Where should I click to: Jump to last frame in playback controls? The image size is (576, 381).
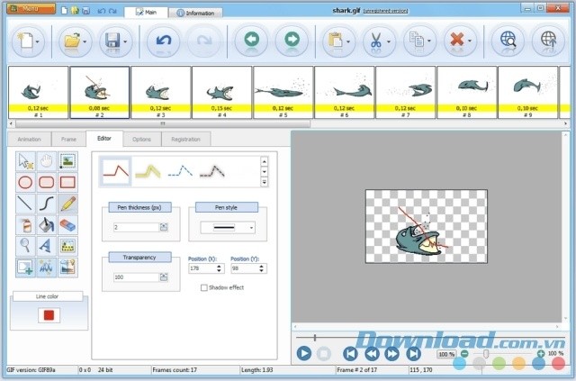point(413,354)
